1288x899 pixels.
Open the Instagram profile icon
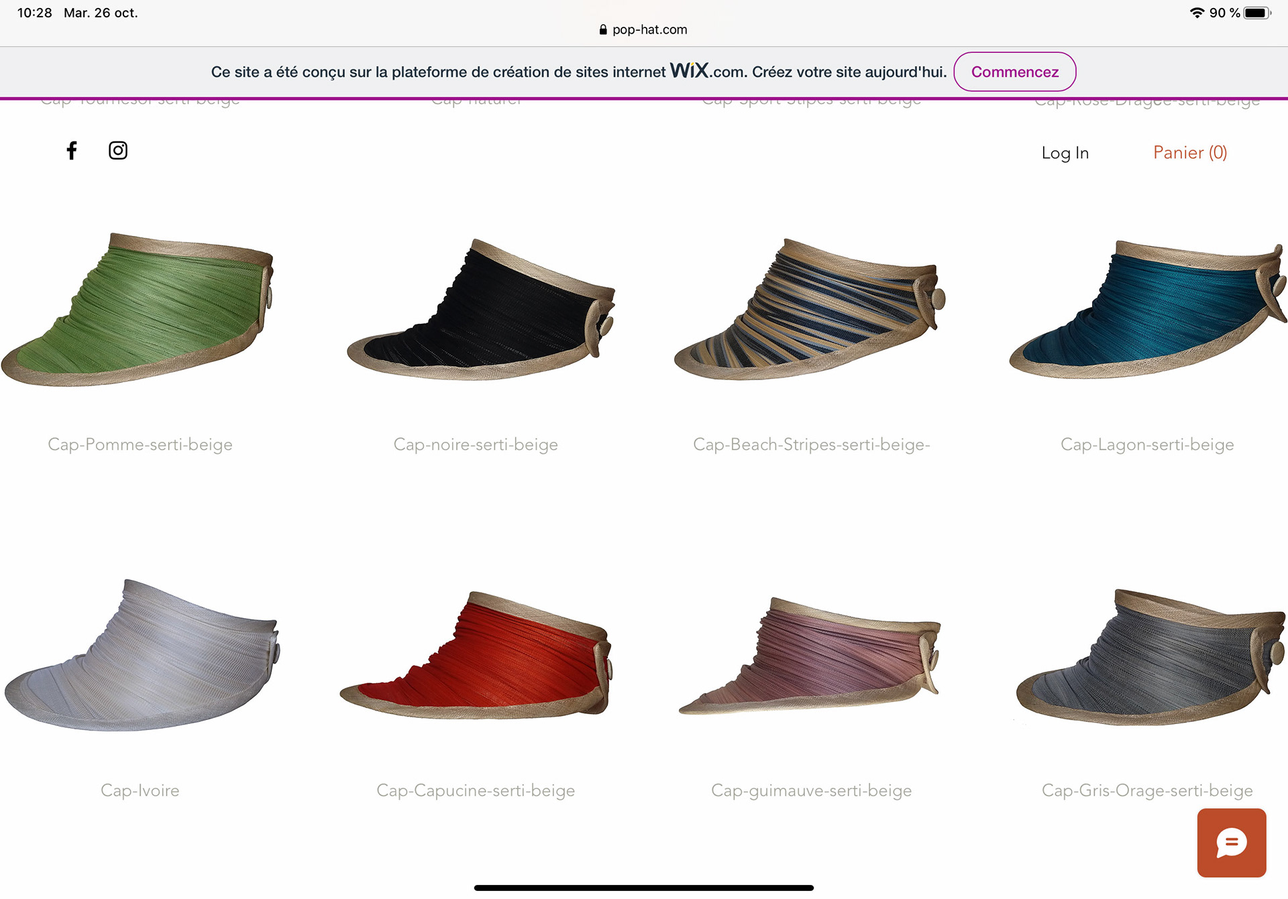tap(118, 150)
